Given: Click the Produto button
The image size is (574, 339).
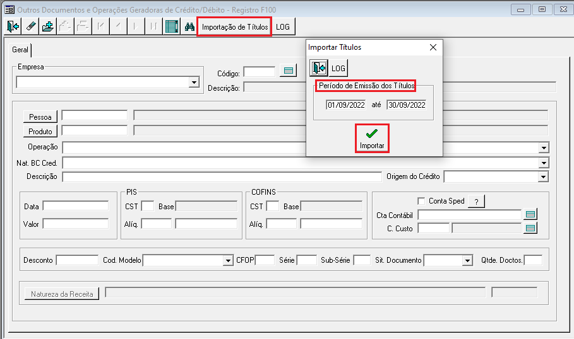Looking at the screenshot, I should [x=40, y=132].
